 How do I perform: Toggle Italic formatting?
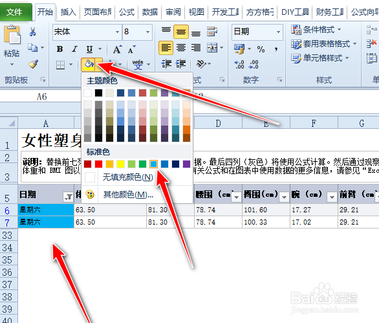(74, 49)
